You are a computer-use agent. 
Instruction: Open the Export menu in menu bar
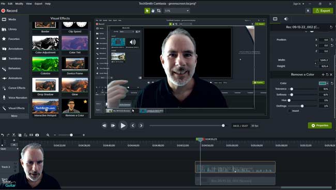coord(38,4)
